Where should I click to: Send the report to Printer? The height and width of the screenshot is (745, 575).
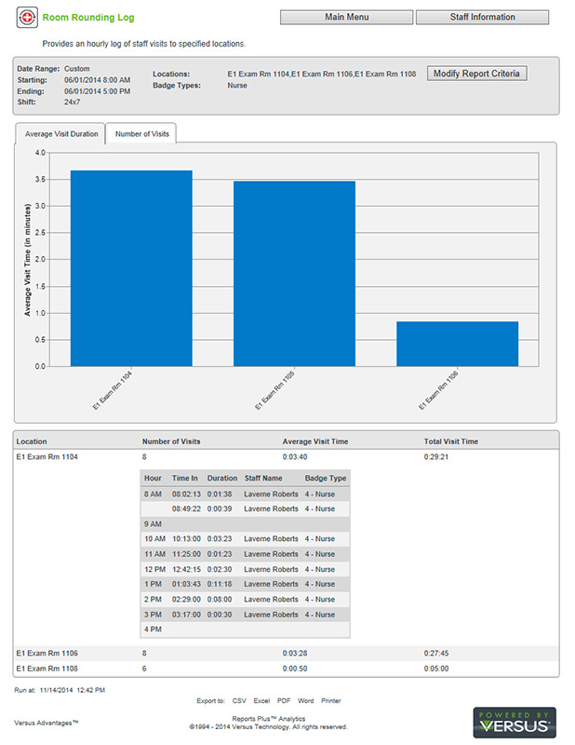pyautogui.click(x=331, y=700)
